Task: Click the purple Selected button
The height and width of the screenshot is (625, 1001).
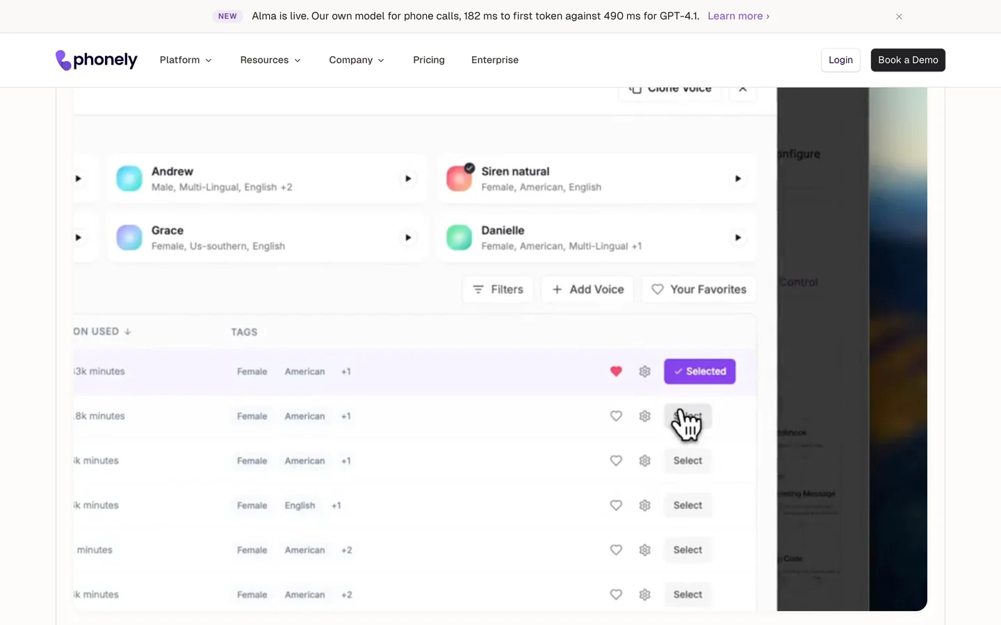Action: pos(700,372)
